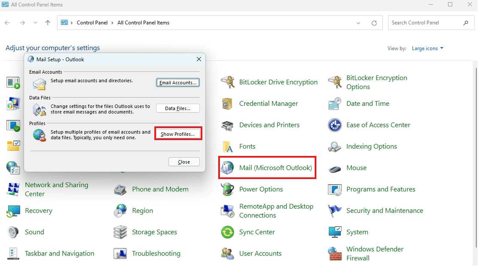Select Control Panel in the breadcrumb
Image resolution: width=478 pixels, height=266 pixels.
click(92, 23)
